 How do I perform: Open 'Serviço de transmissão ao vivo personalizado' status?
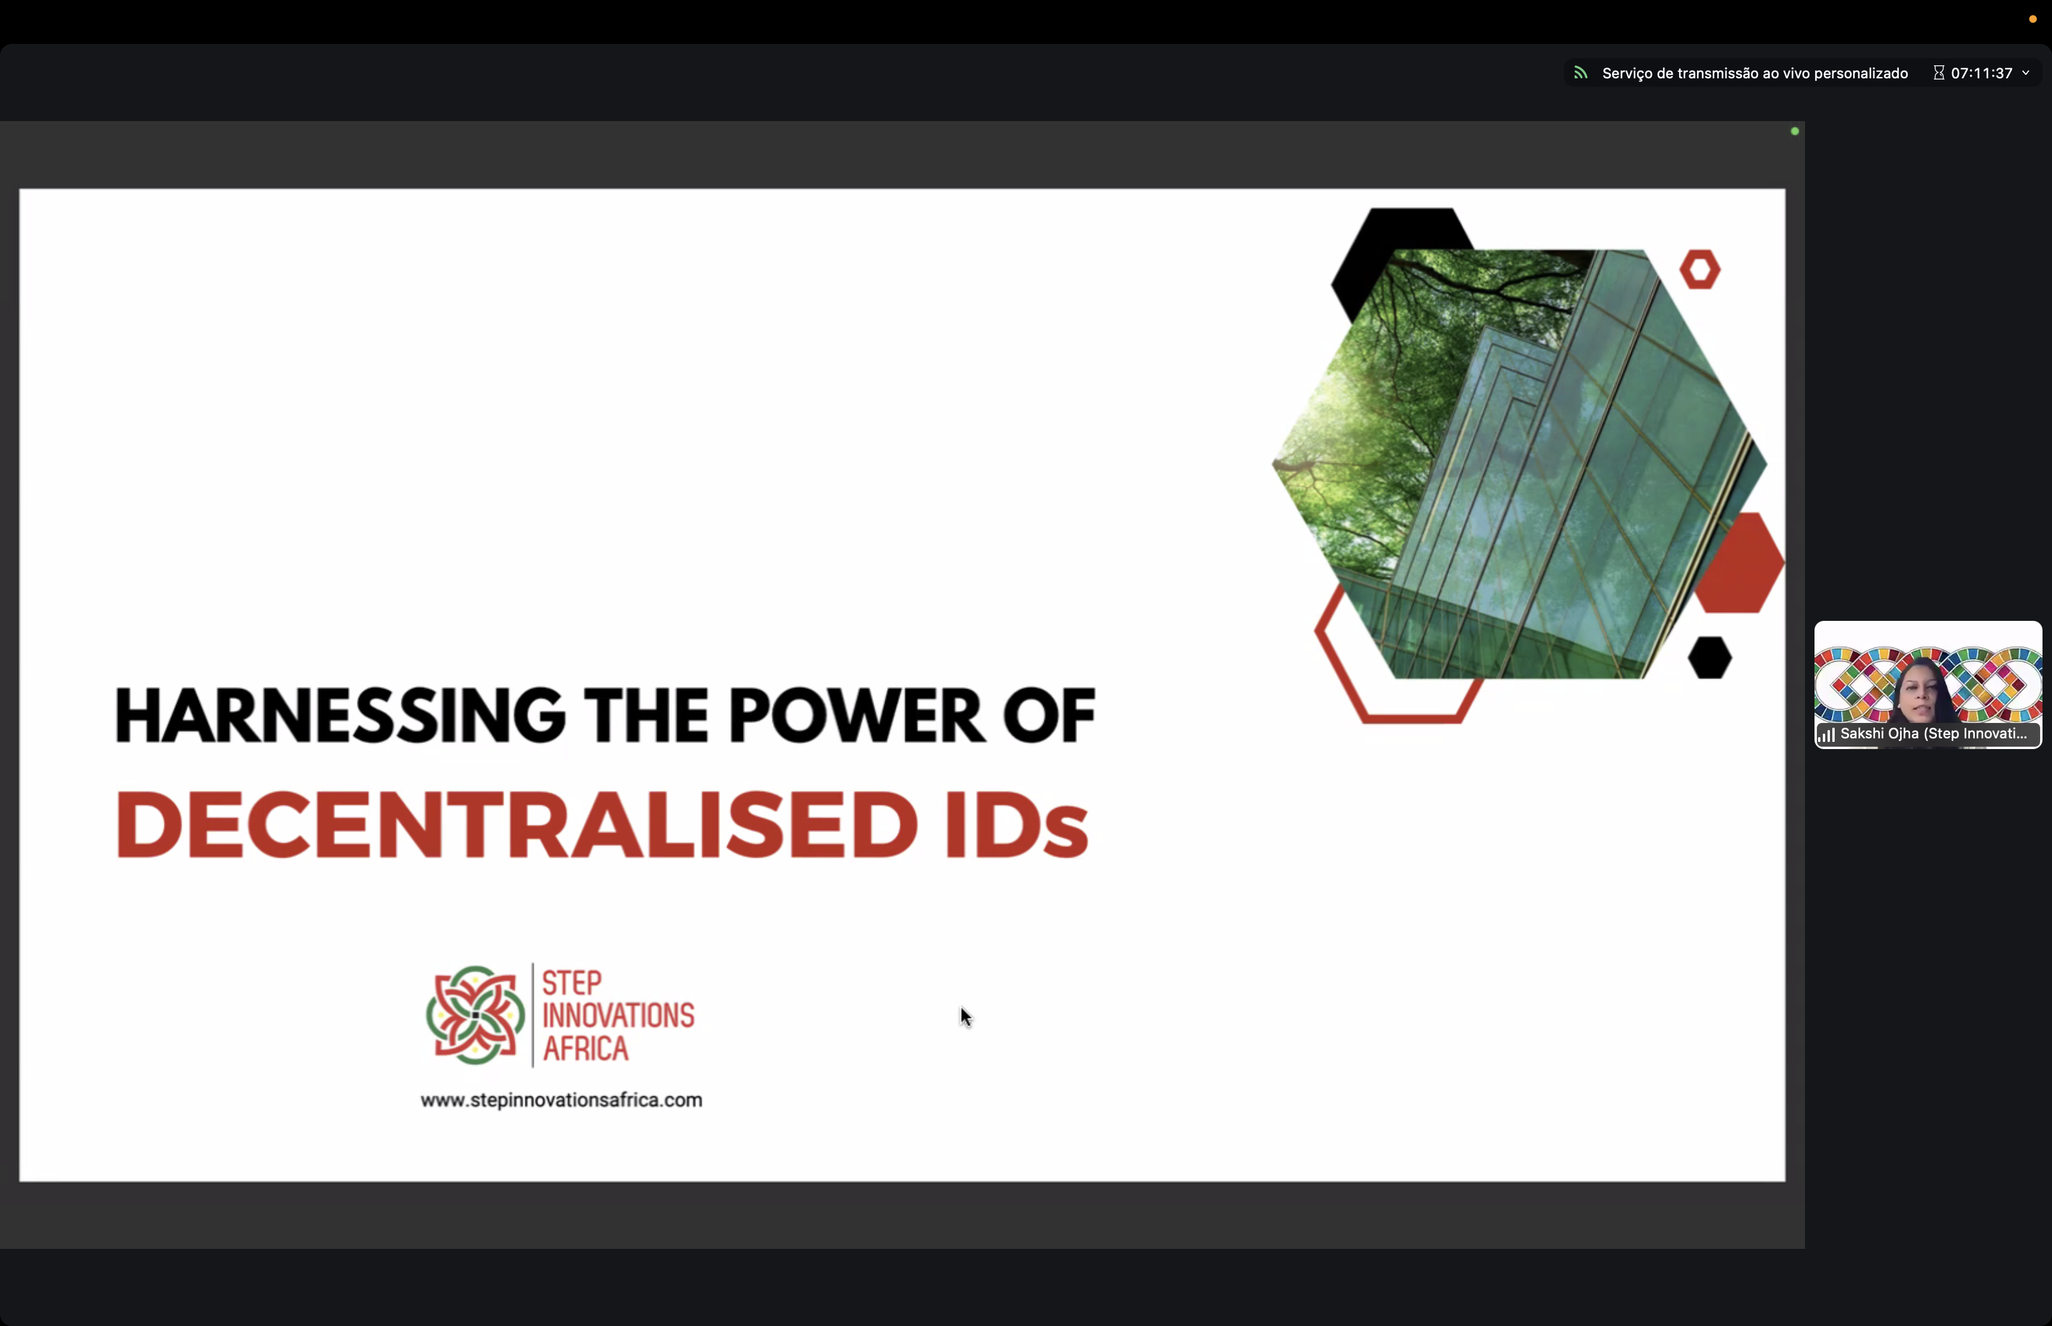[x=1754, y=73]
